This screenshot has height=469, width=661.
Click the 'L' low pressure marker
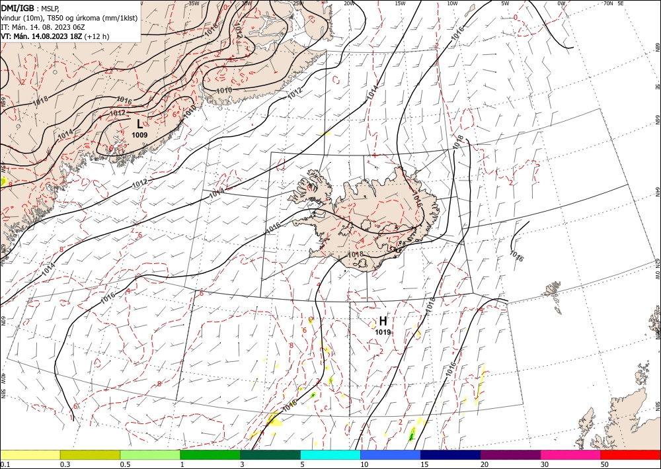click(x=140, y=124)
